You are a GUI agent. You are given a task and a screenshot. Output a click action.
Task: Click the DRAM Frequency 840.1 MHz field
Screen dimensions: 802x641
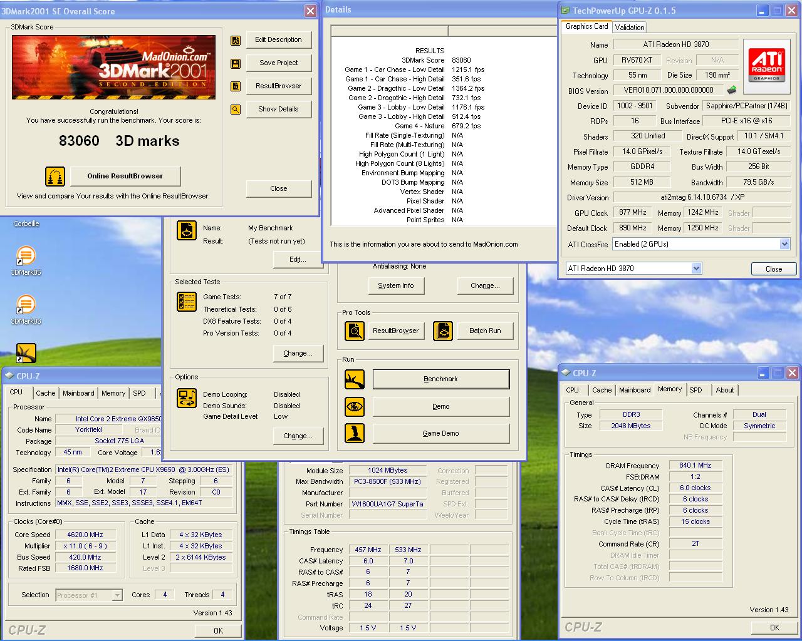pyautogui.click(x=695, y=466)
